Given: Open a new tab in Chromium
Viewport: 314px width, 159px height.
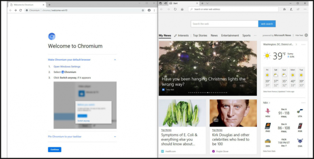Looking at the screenshot, I should tap(49, 4).
